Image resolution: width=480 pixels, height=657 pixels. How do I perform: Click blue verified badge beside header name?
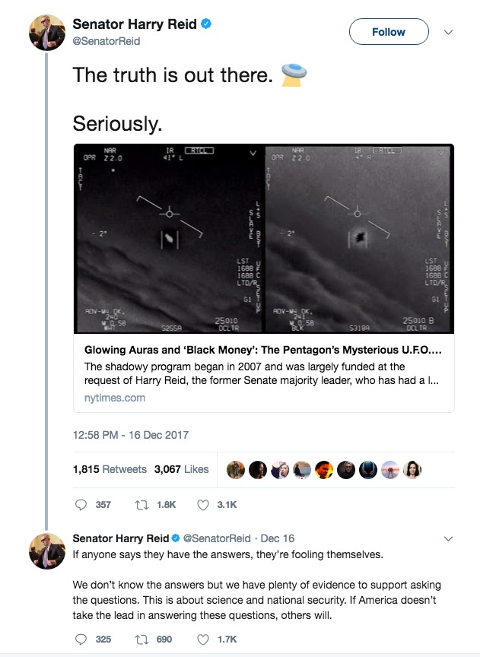pyautogui.click(x=206, y=24)
